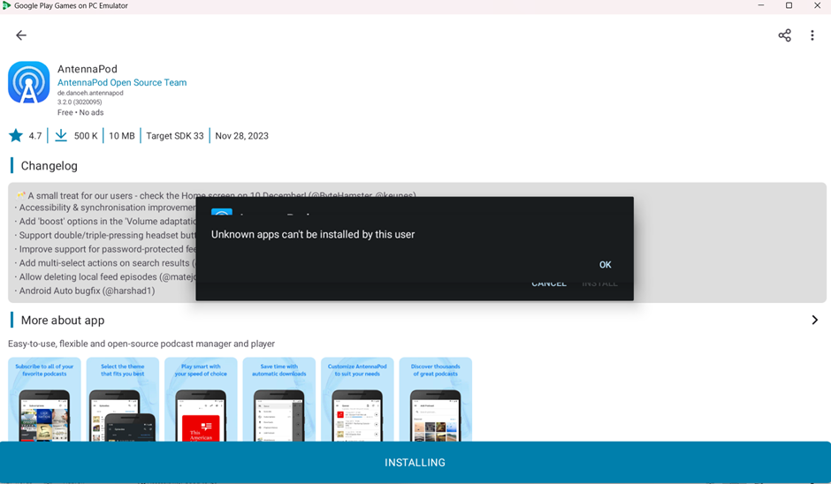Click the 'Android Auto bugfix (@harshad1)' changelog line
Viewport: 831px width, 484px height.
click(x=85, y=291)
